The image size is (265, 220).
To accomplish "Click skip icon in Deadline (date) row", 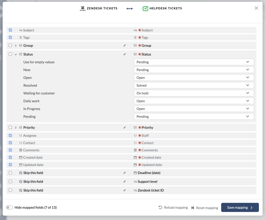I will pyautogui.click(x=21, y=173).
